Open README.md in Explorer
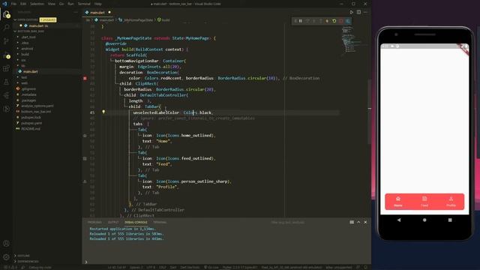 31,129
